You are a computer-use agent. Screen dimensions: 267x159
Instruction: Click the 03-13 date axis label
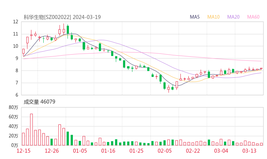click(x=249, y=151)
